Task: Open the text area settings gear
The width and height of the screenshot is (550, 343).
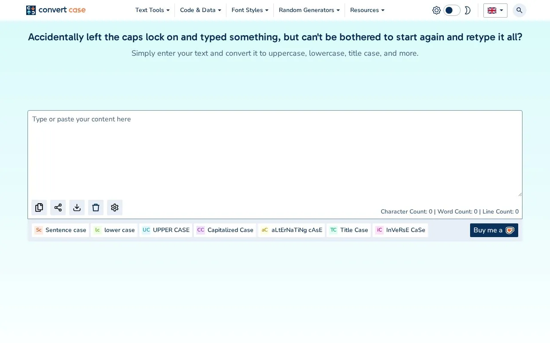Action: click(115, 208)
